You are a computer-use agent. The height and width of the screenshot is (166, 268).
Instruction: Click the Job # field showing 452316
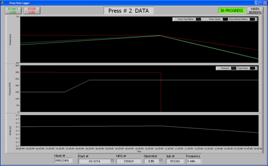[175, 161]
